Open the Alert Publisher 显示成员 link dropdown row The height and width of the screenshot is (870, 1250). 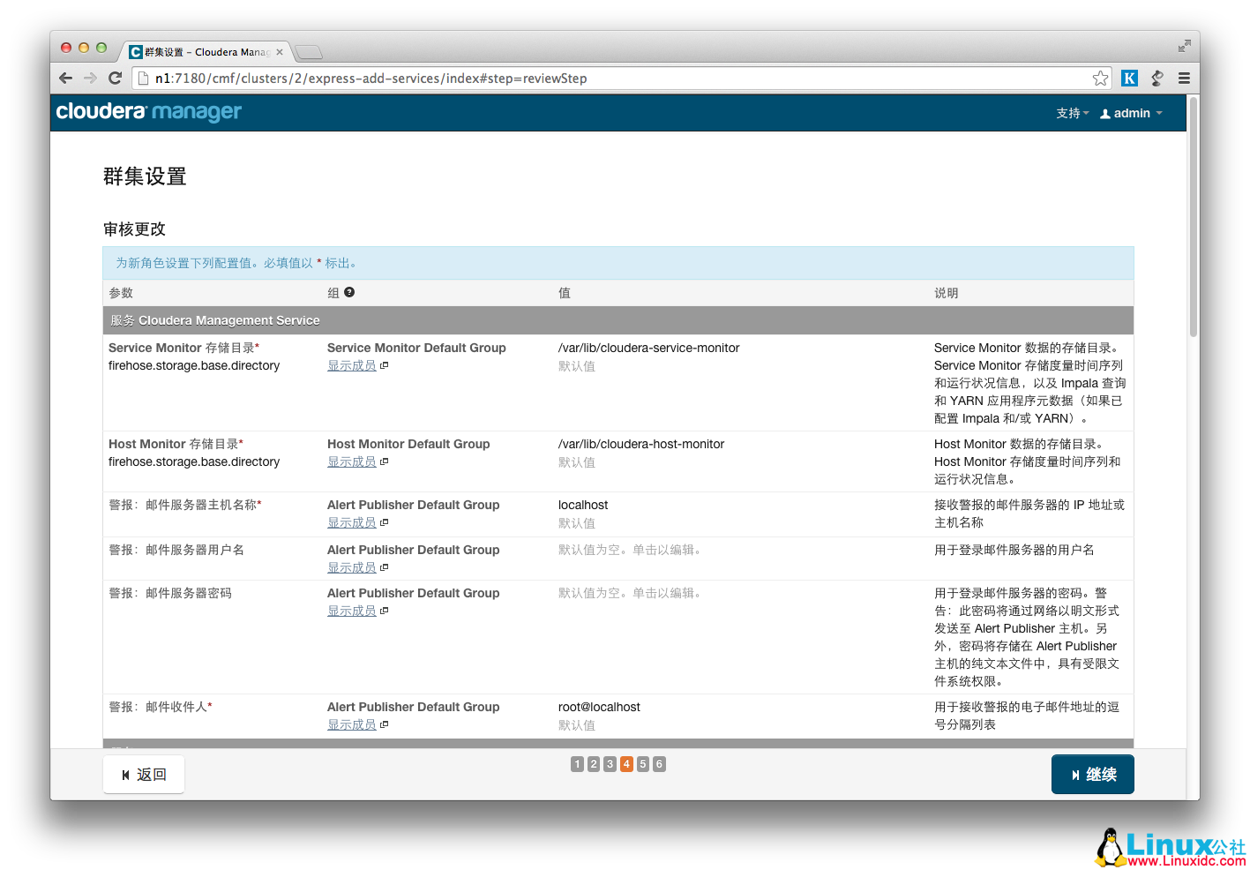click(x=352, y=521)
